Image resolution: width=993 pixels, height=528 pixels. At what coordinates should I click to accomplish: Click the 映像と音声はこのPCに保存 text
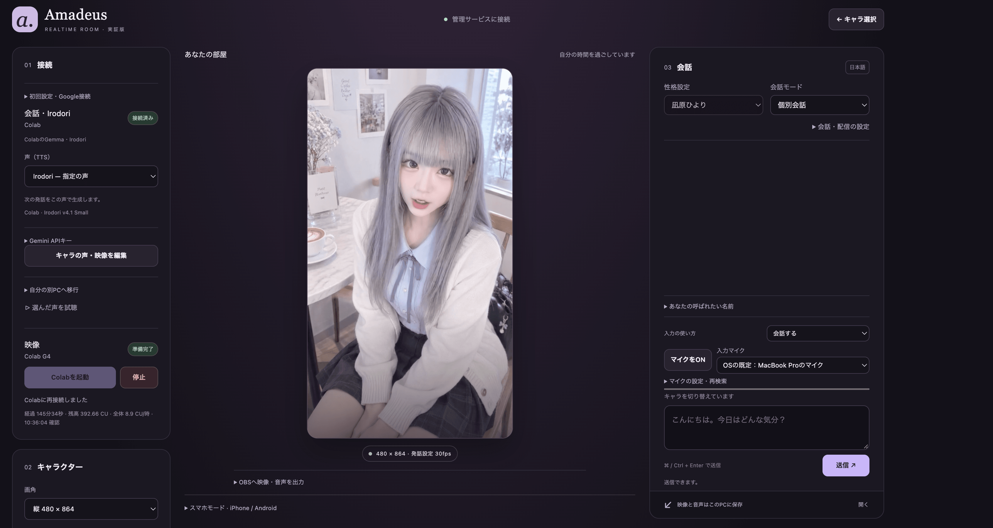[710, 505]
